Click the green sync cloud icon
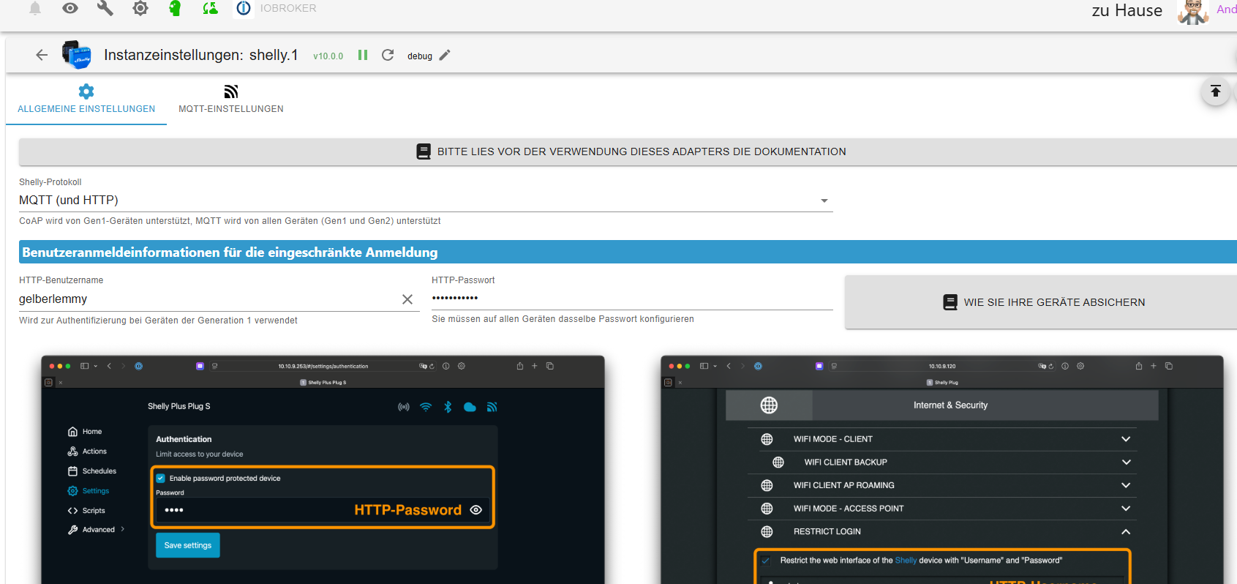This screenshot has height=584, width=1237. click(210, 8)
